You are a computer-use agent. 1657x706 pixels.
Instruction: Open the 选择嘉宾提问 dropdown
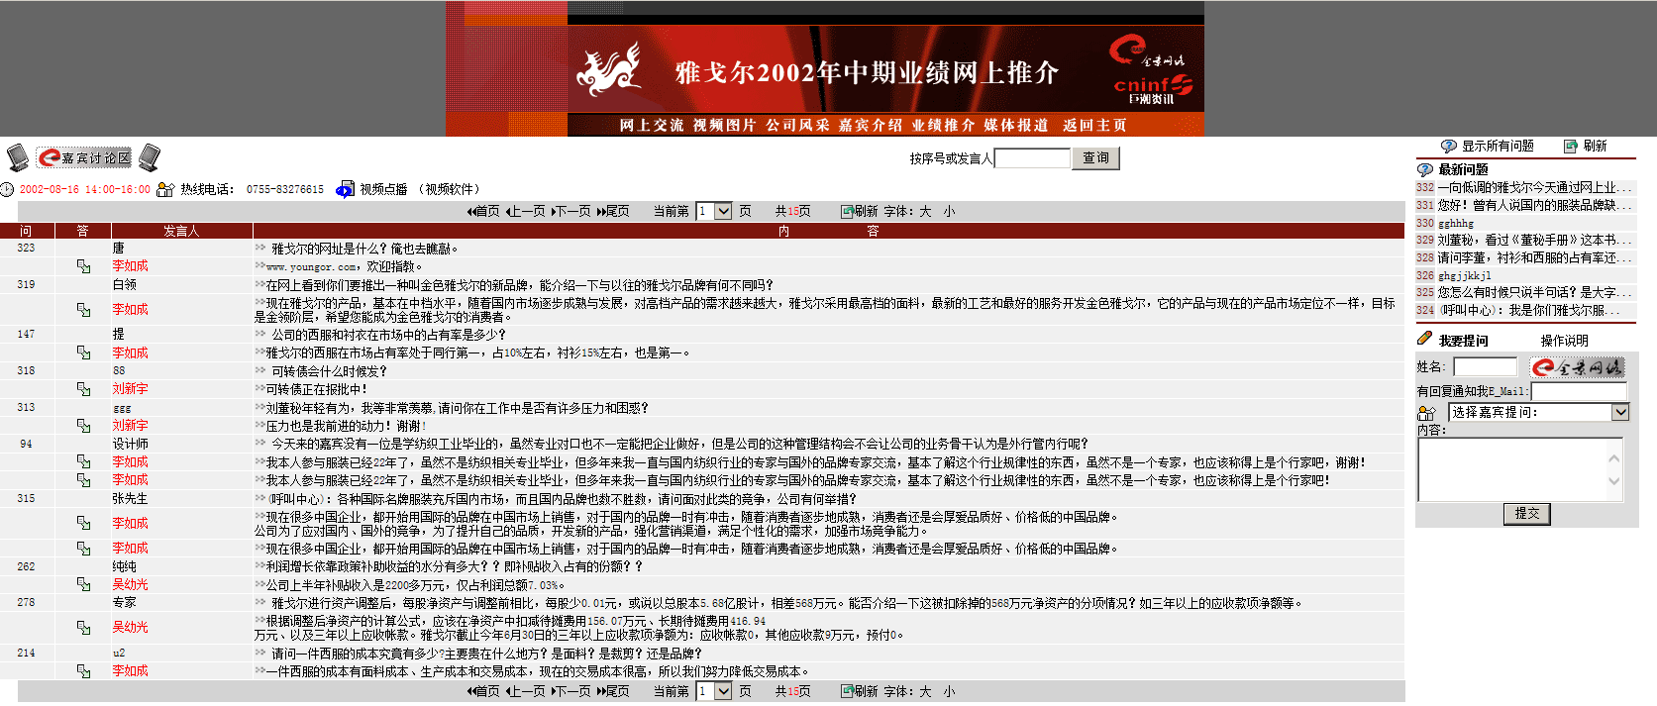tap(1538, 412)
